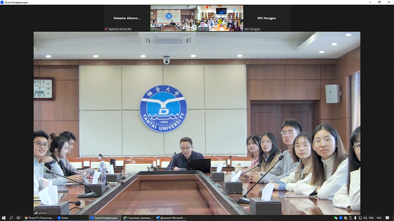Select Natasha Aksenchik participant tile
This screenshot has width=394, height=221.
[127, 18]
